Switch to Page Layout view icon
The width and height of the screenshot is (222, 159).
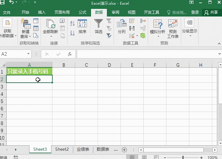(144, 157)
